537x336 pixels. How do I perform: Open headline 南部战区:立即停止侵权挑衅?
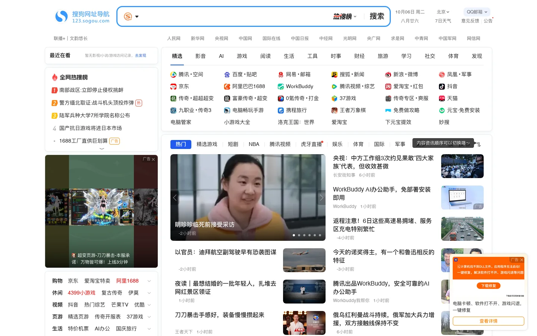coord(91,90)
